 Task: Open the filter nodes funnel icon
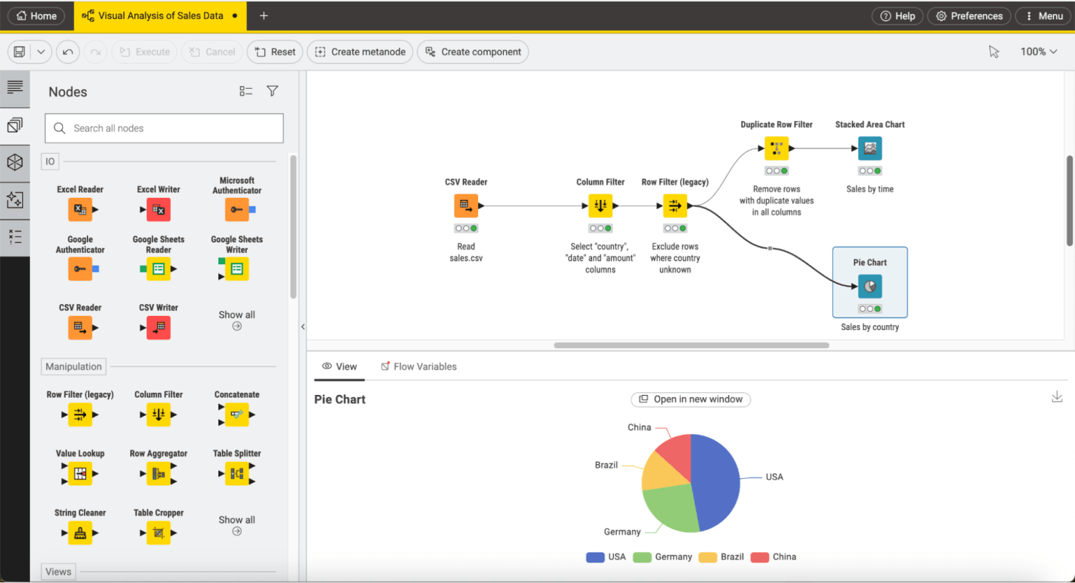click(x=272, y=91)
